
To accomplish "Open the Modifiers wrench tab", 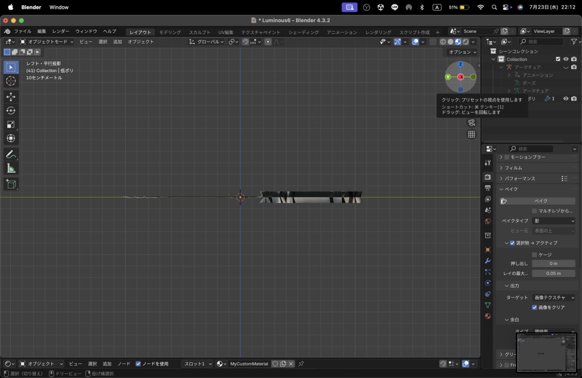I will [488, 261].
